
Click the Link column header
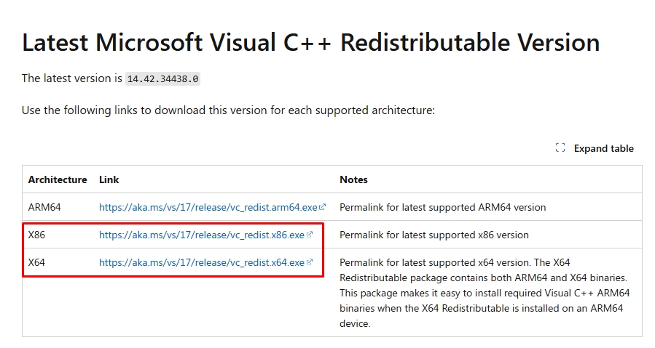[109, 179]
